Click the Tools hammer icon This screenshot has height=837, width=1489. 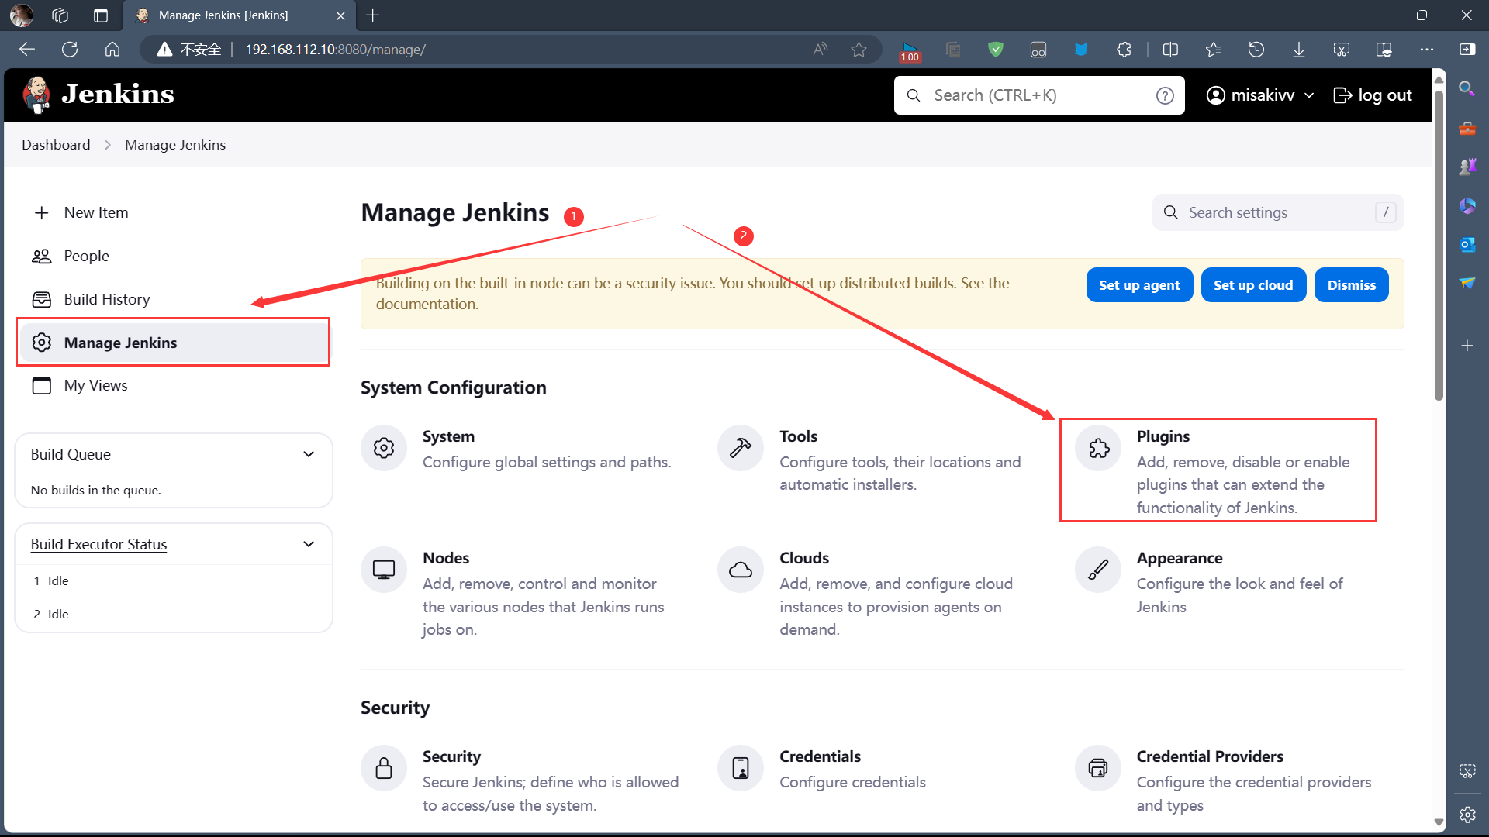741,448
